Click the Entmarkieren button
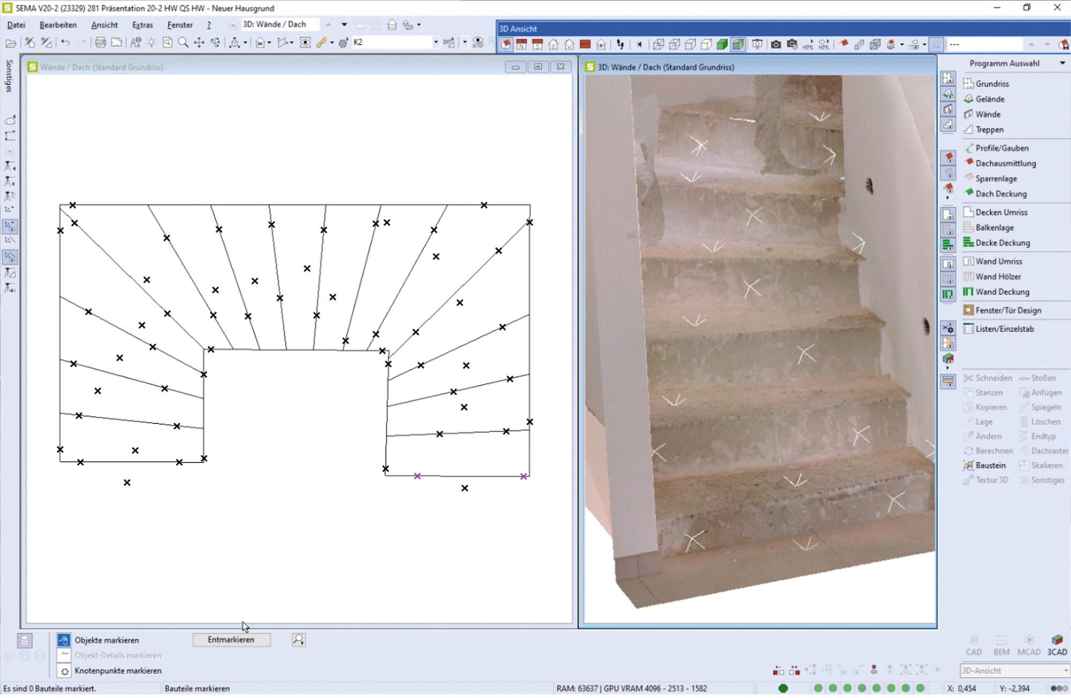Screen dimensions: 1071x698 point(231,640)
